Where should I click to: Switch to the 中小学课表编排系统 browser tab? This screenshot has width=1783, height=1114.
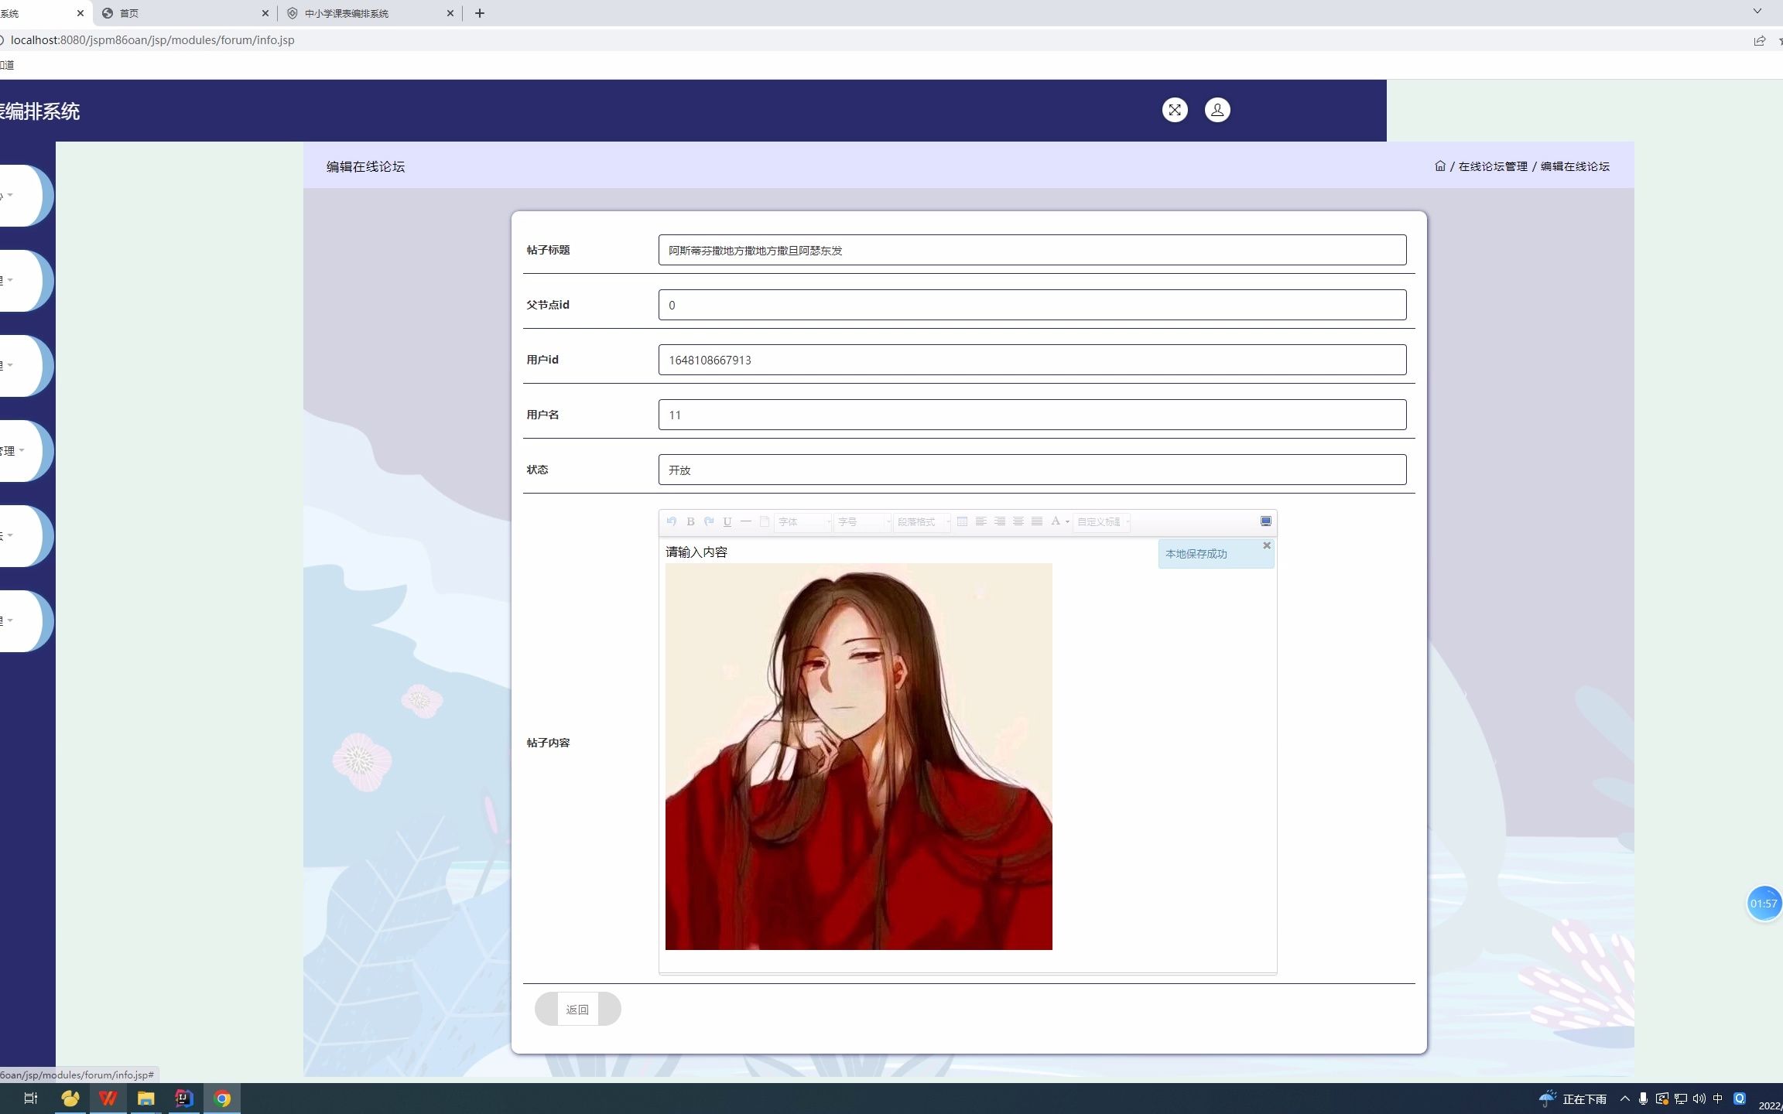371,13
